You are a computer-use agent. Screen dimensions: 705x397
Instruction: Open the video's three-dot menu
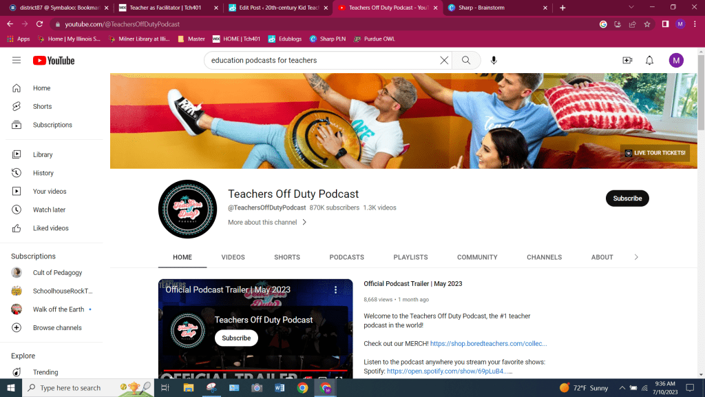coord(335,290)
